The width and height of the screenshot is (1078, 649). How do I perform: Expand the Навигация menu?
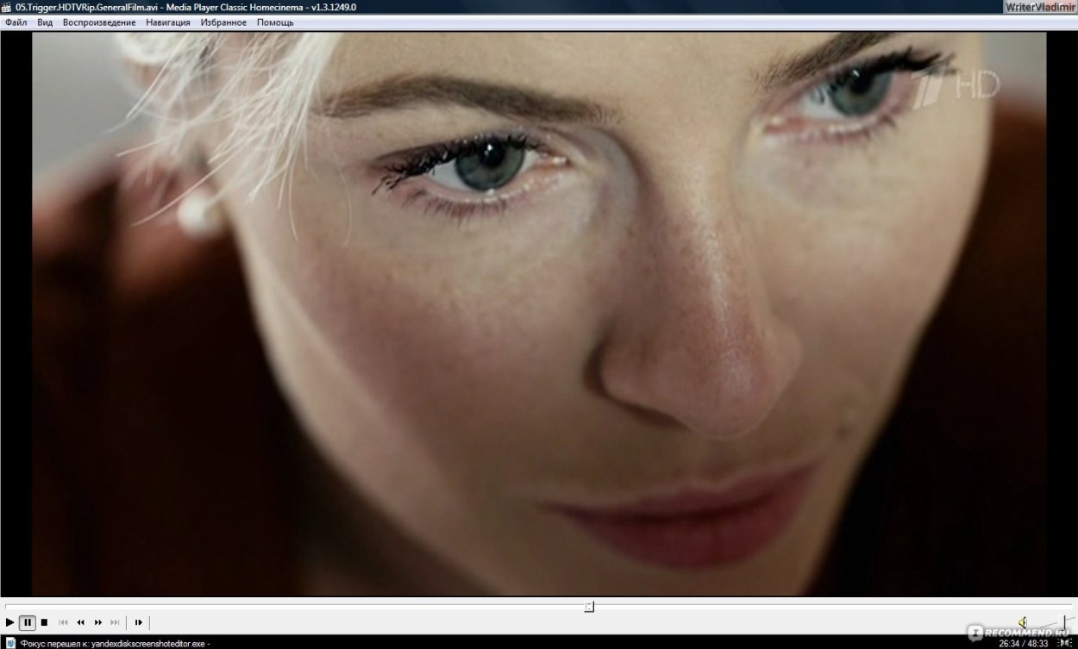pos(168,22)
